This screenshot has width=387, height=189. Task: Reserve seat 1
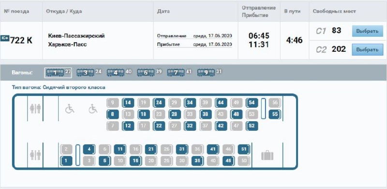click(x=66, y=161)
